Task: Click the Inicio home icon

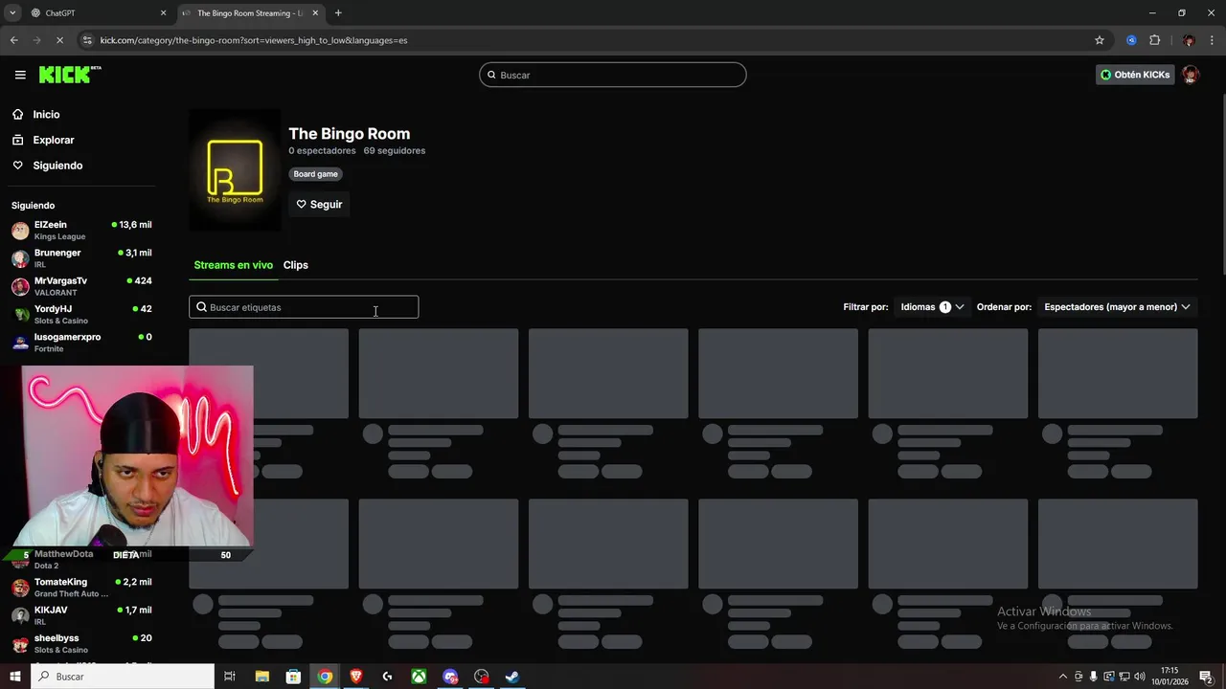Action: pos(18,114)
